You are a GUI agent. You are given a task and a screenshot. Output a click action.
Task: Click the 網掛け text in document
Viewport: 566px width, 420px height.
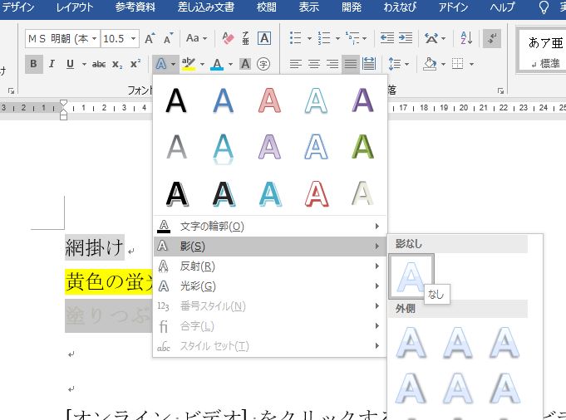point(95,247)
